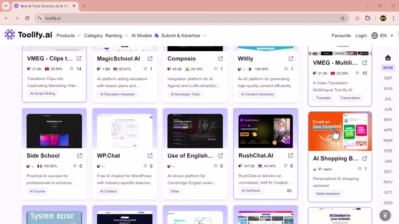This screenshot has width=399, height=224.
Task: Go to home via timeline house icon
Action: tap(388, 58)
